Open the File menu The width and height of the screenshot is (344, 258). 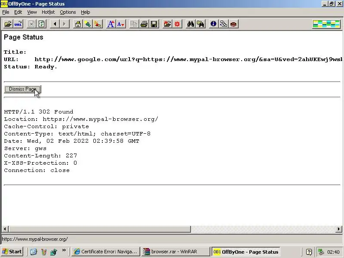click(x=6, y=12)
